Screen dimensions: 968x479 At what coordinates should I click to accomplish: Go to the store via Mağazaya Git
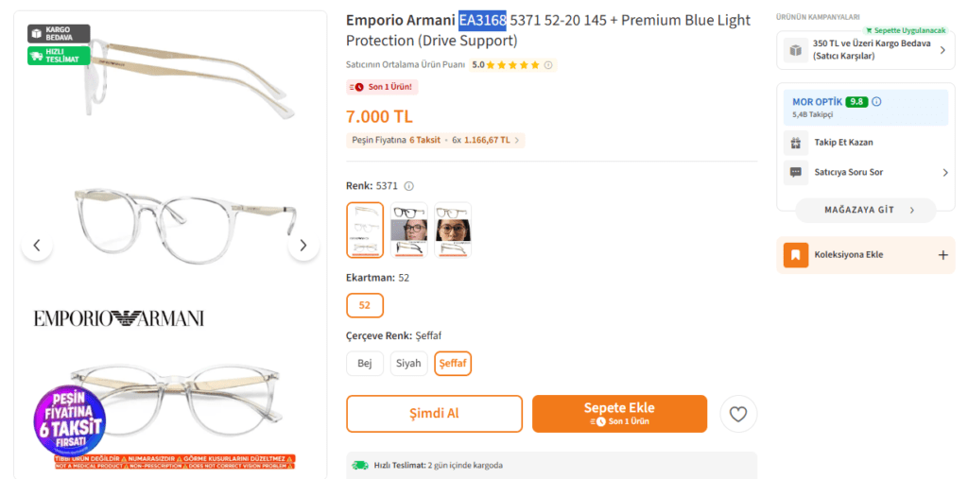[865, 210]
